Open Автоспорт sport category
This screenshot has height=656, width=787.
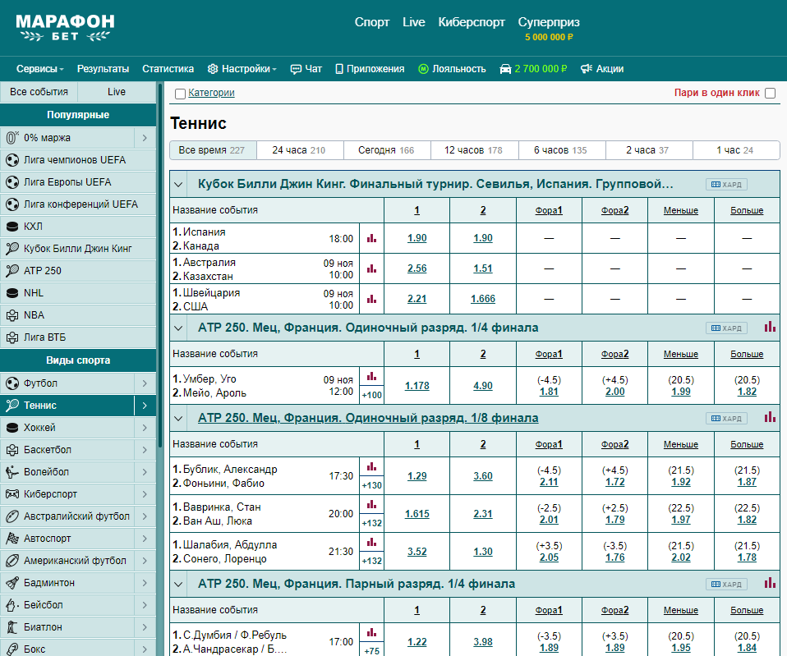(x=67, y=538)
